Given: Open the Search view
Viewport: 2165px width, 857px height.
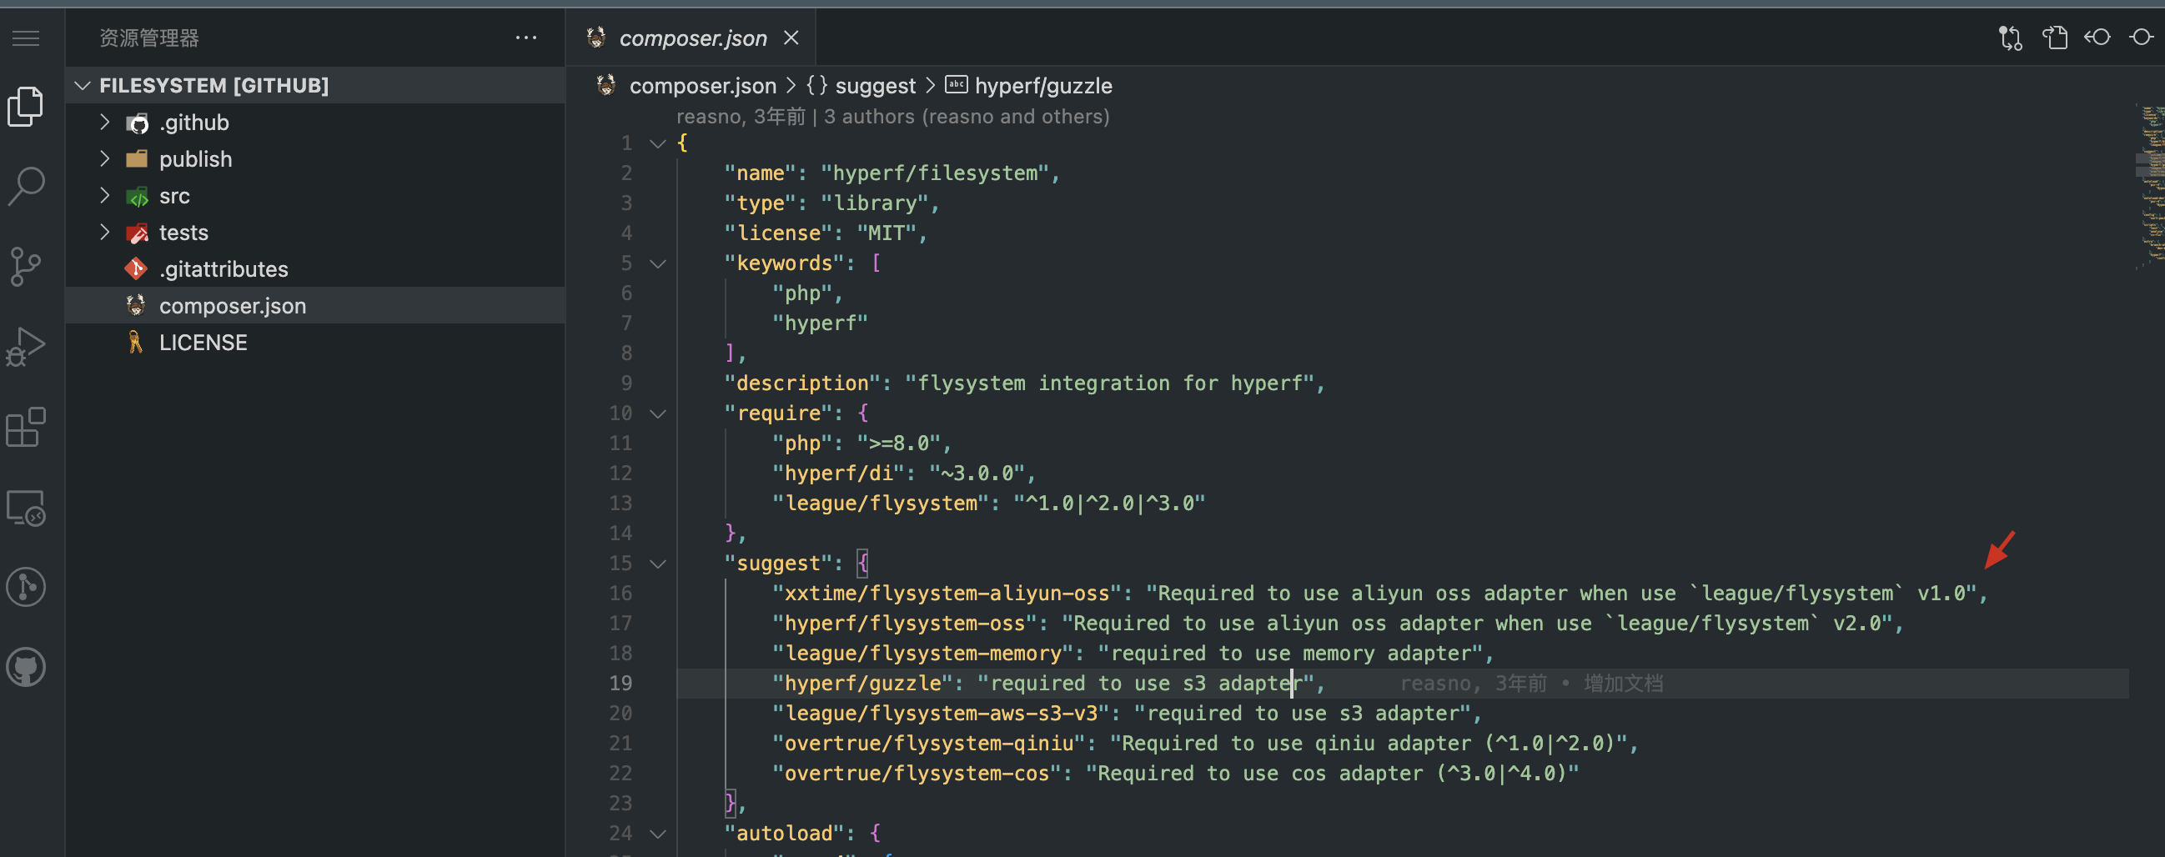Looking at the screenshot, I should (26, 187).
